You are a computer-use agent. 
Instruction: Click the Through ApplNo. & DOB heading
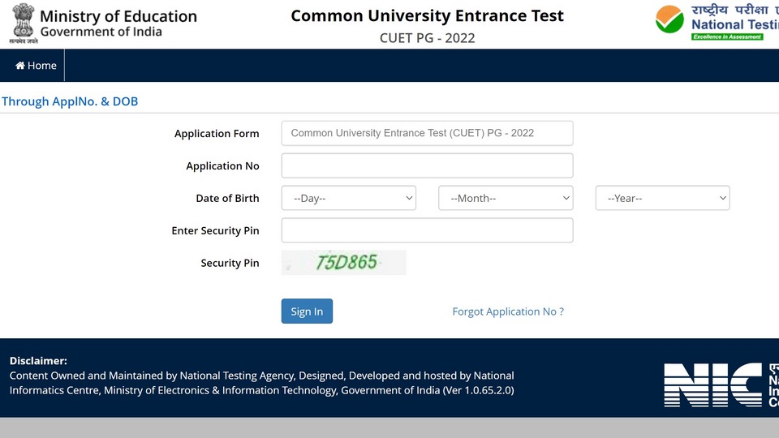[70, 101]
